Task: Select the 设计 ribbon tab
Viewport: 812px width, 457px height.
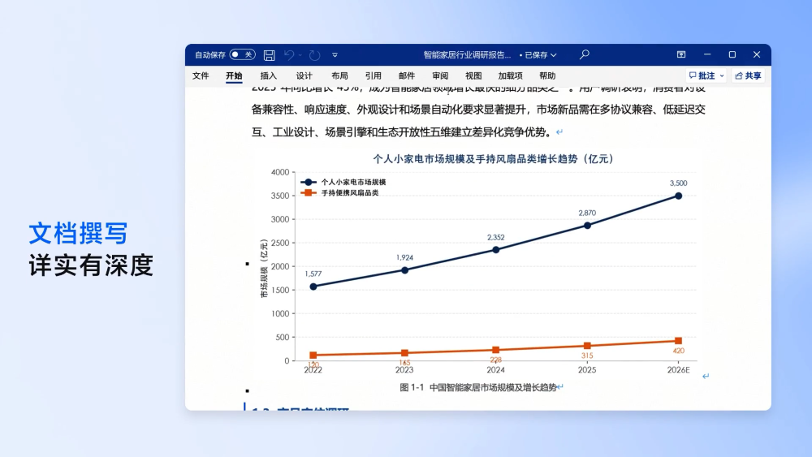Action: coord(304,75)
